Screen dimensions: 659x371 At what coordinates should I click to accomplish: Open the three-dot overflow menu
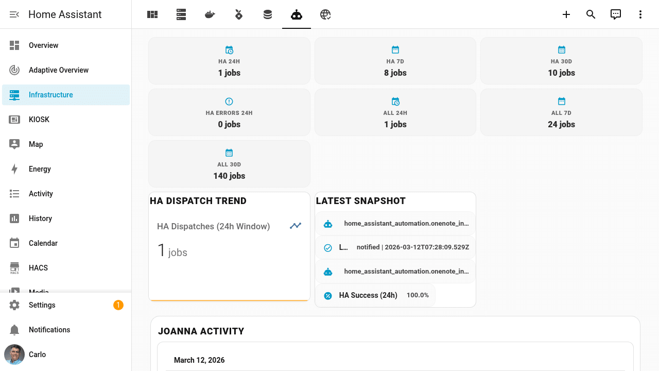point(640,14)
